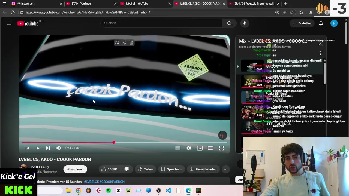Open OBS Studio from taskbar
Screen dimensions: 349x196
158,191
